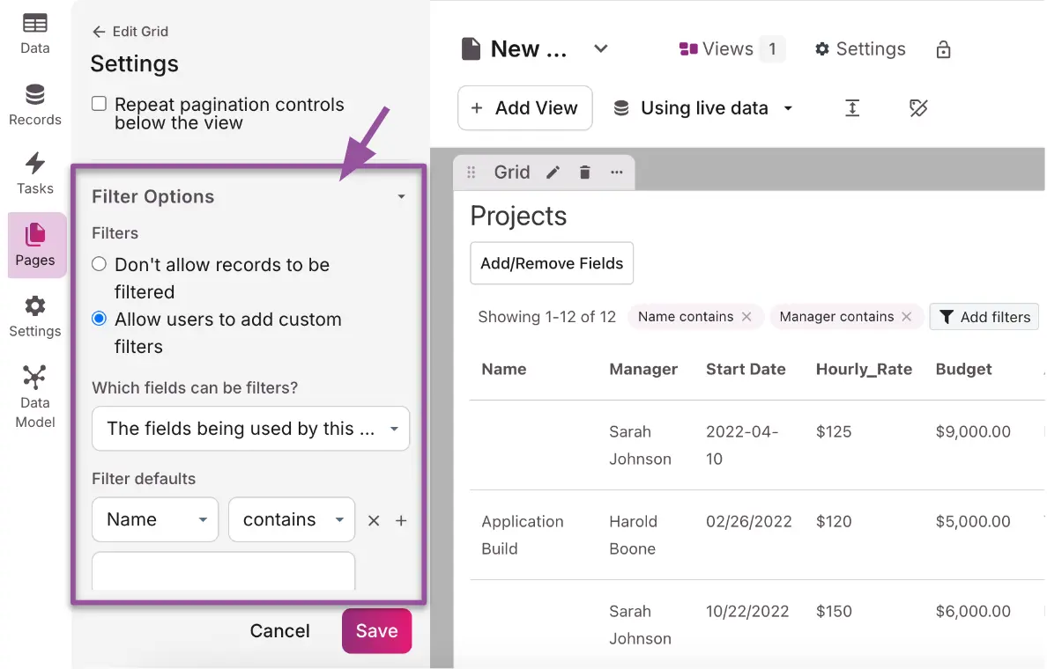Select "Don't allow records to be filtered"

click(x=100, y=265)
